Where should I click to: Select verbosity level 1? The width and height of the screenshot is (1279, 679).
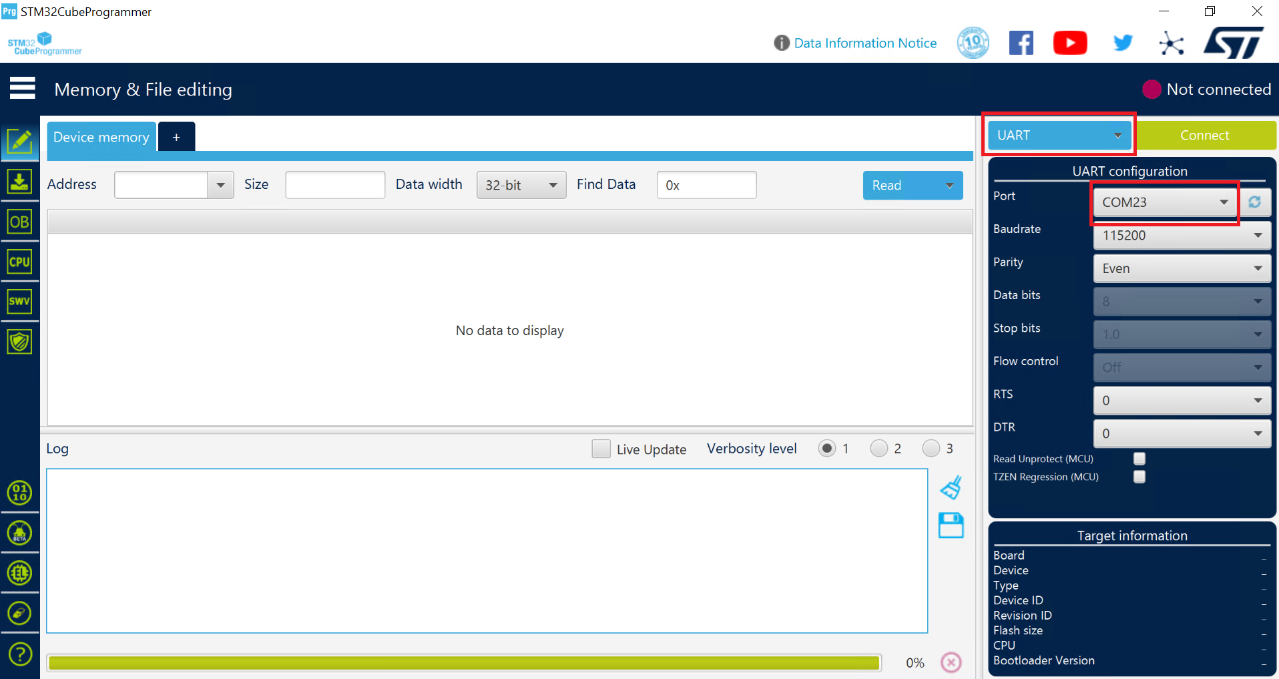tap(826, 449)
